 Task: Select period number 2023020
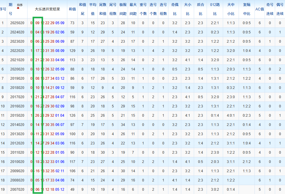tap(17, 41)
